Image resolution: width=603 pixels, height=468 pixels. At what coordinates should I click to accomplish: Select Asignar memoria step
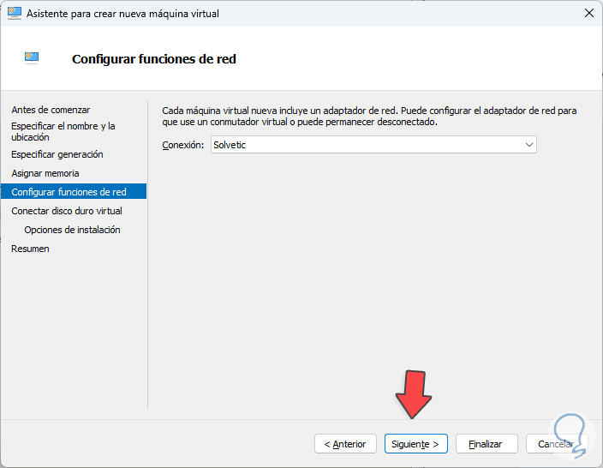click(x=45, y=173)
